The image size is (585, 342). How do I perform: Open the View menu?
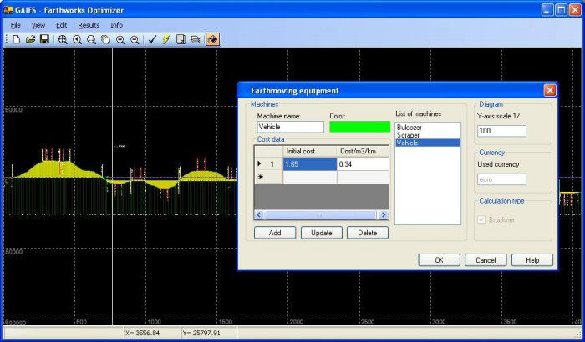pyautogui.click(x=38, y=25)
